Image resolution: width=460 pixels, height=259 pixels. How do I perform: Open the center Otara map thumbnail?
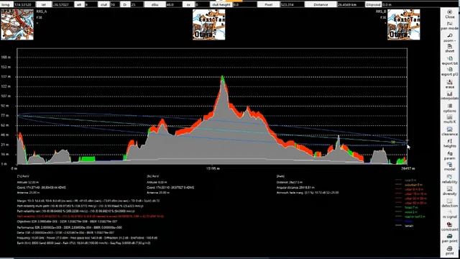click(x=209, y=24)
